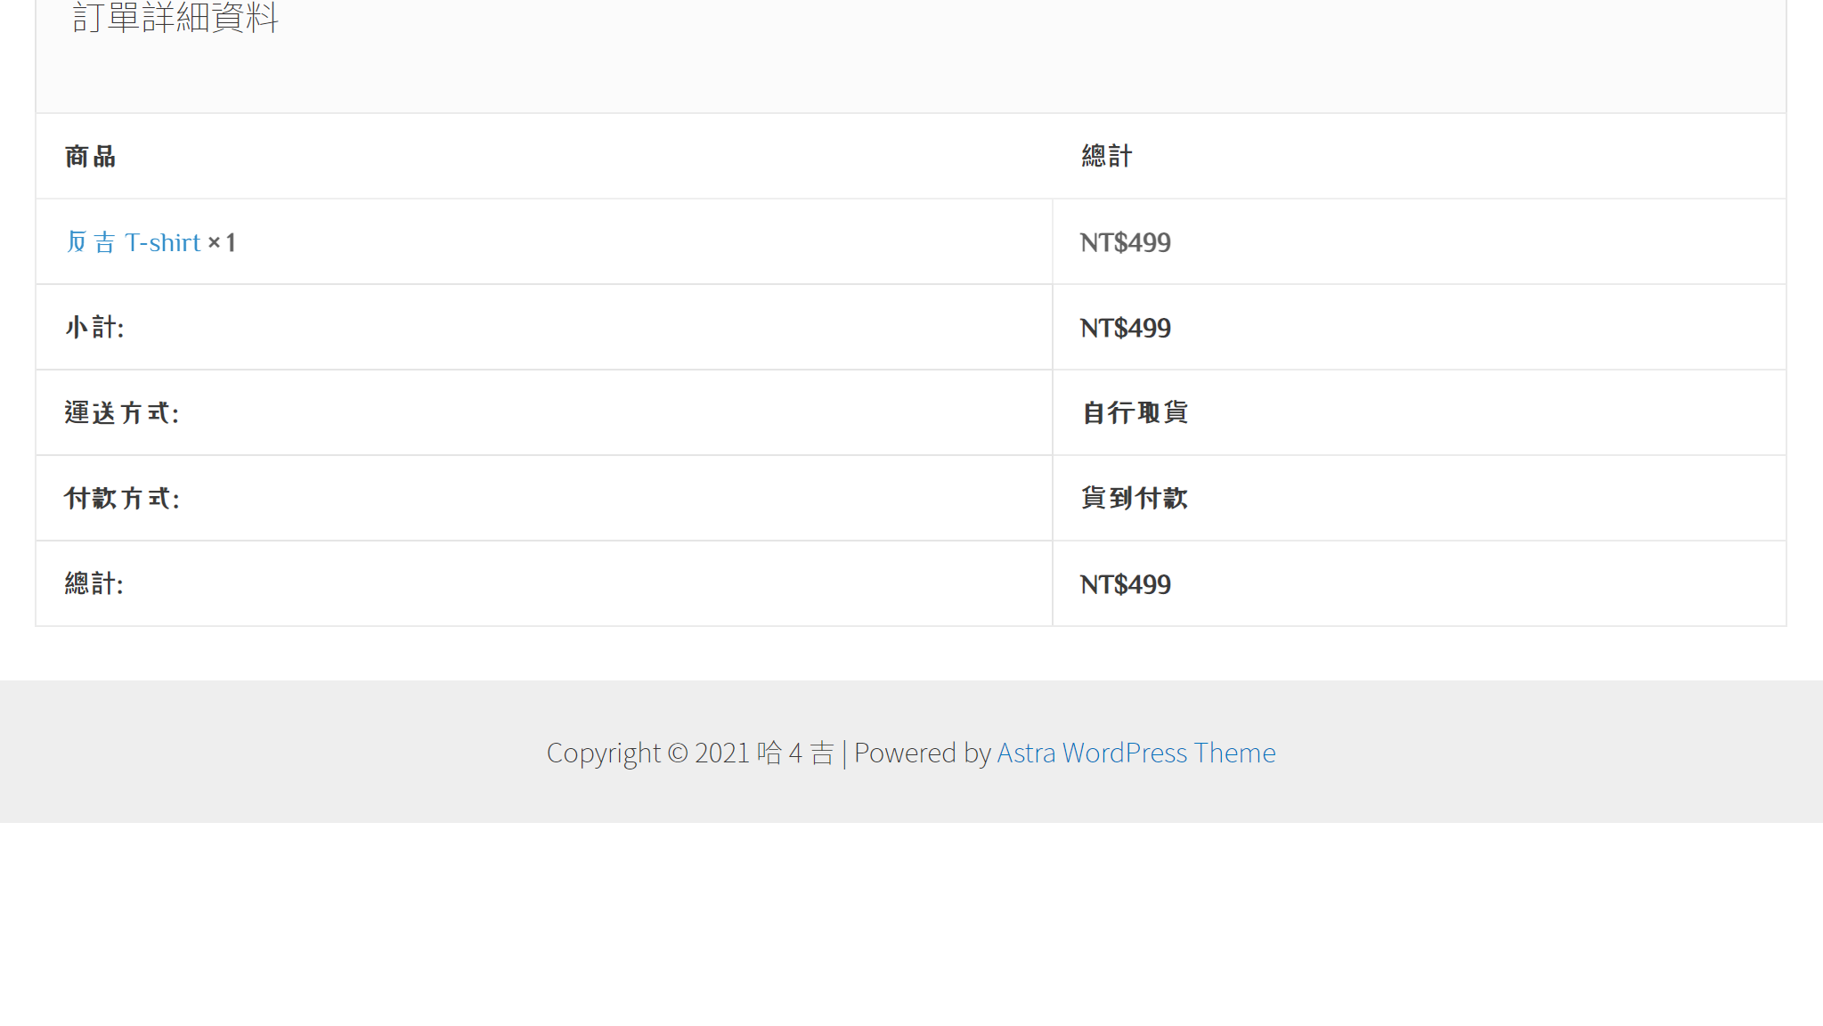1823x1026 pixels.
Task: Click the 商品 column header
Action: coord(91,157)
